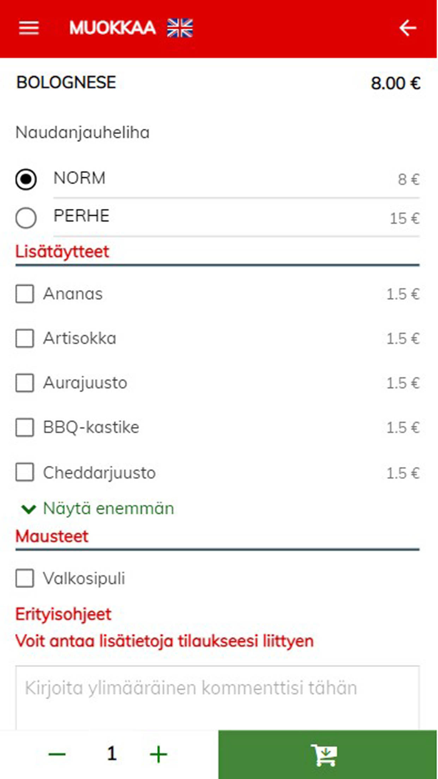Check the Artisokka topping
The image size is (438, 779).
25,338
